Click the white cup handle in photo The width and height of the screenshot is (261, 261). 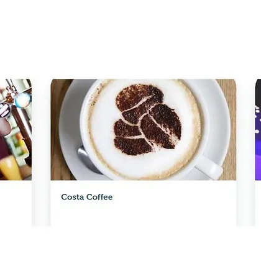209,167
